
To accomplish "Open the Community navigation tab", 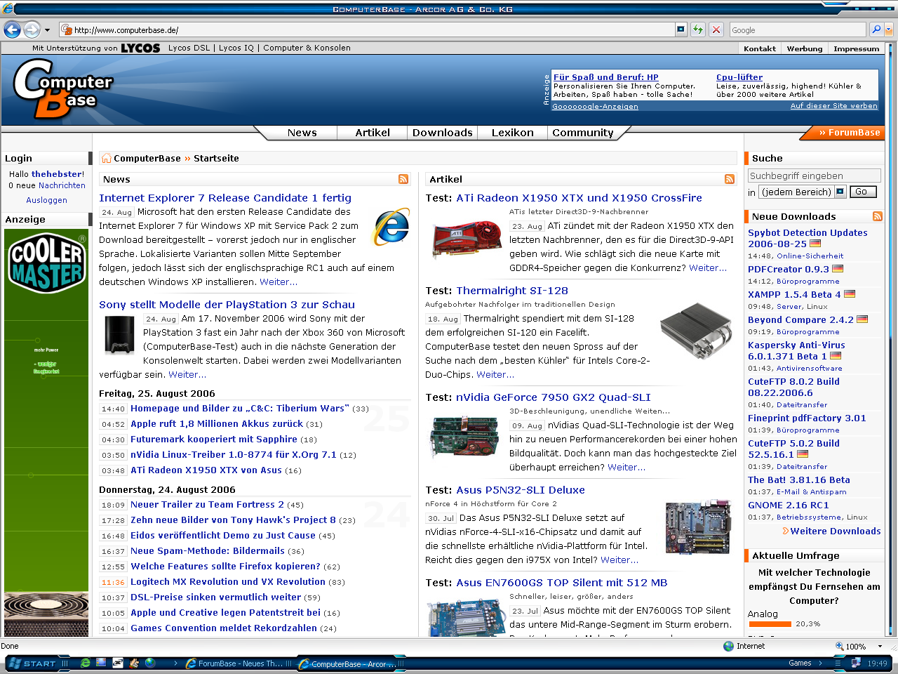I will 583,133.
